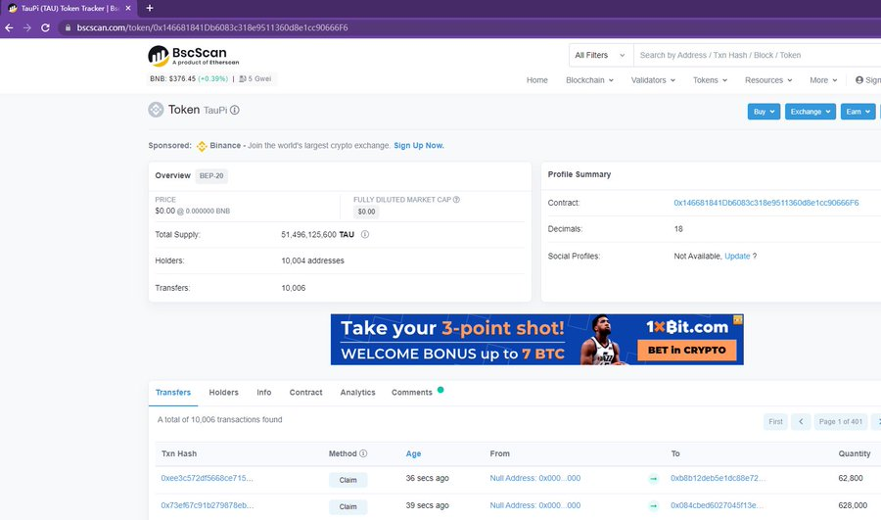This screenshot has height=520, width=881.
Task: Open the contract address link 0x146681841D...
Action: (766, 203)
